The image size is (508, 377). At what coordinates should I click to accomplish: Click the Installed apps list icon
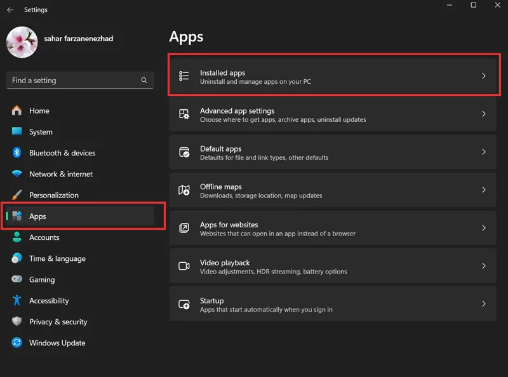point(184,76)
